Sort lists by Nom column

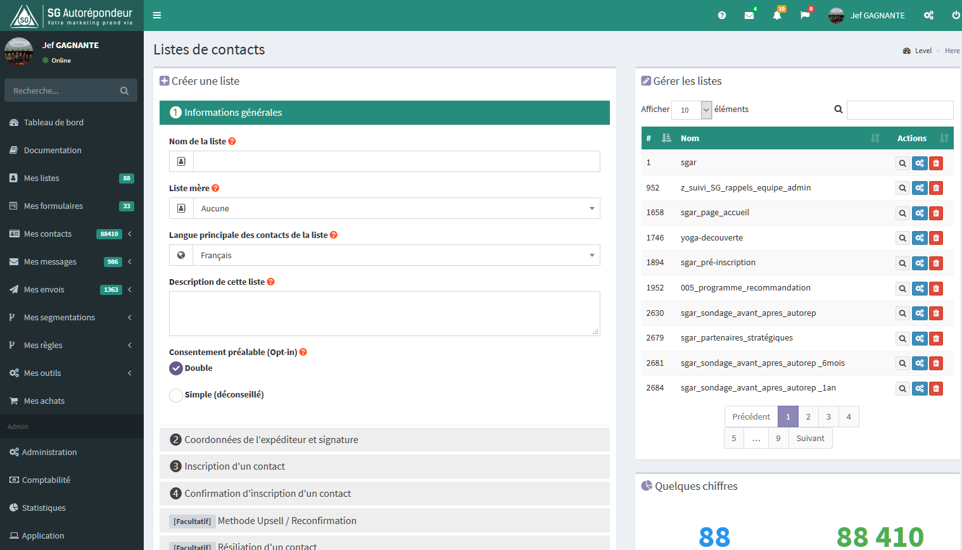[x=780, y=138]
